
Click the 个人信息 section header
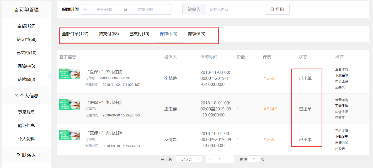(x=26, y=96)
